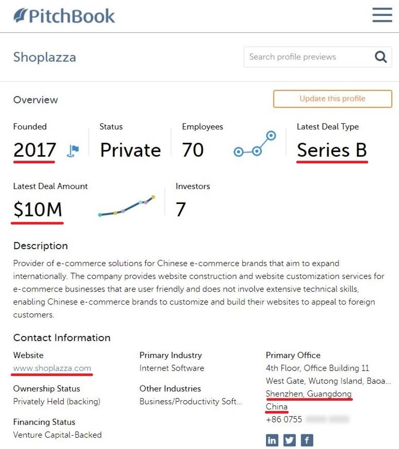The height and width of the screenshot is (449, 399).
Task: Click the Shoplazza company title
Action: pyautogui.click(x=45, y=57)
